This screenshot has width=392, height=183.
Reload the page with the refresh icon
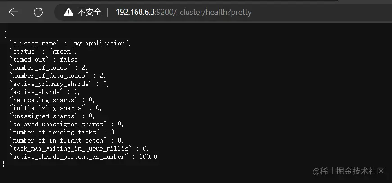tap(38, 12)
